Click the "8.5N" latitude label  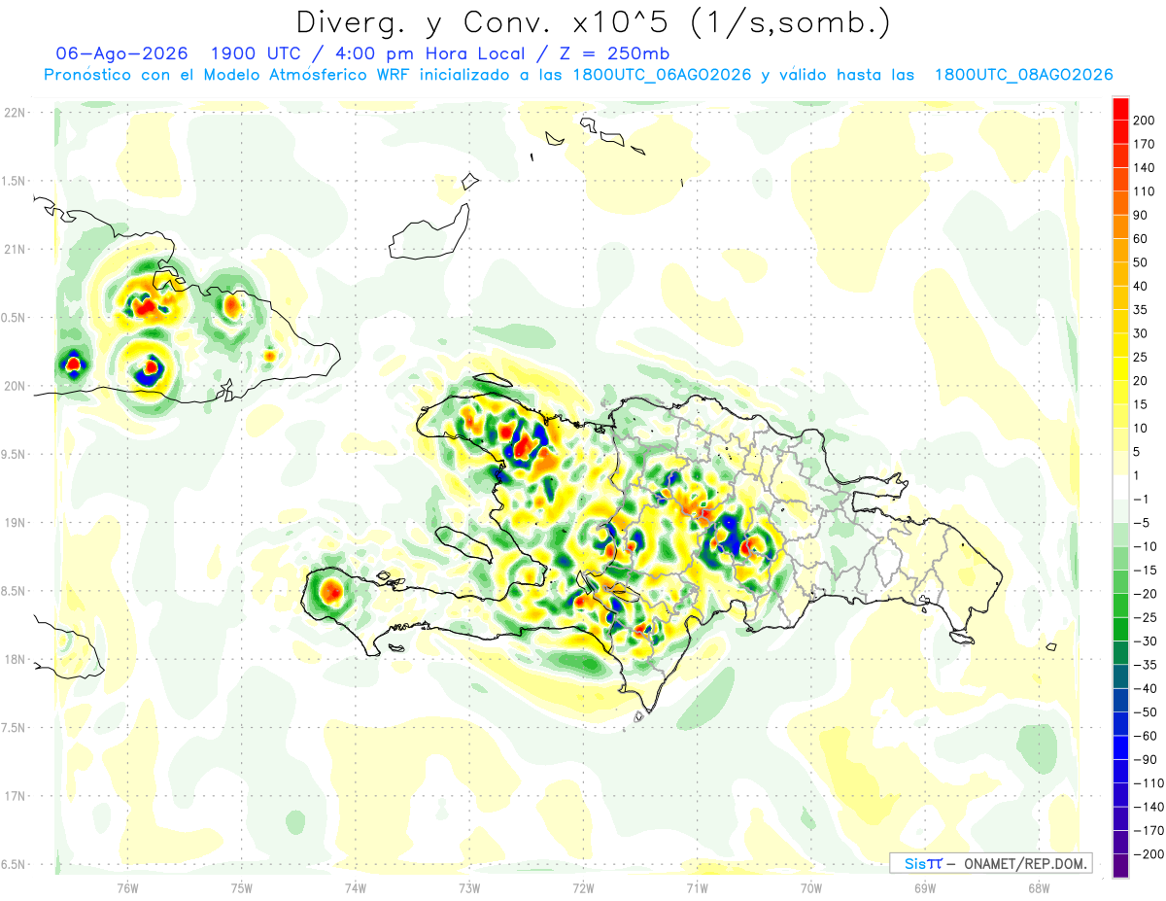(x=15, y=591)
